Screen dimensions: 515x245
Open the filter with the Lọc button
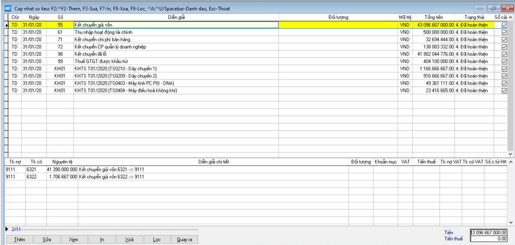coord(157,240)
